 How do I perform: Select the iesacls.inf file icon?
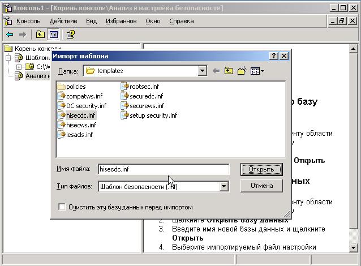(x=61, y=135)
